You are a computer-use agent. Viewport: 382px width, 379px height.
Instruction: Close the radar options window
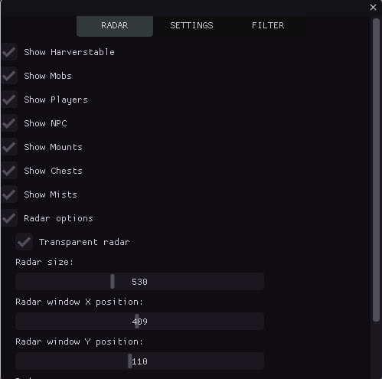coord(373,8)
